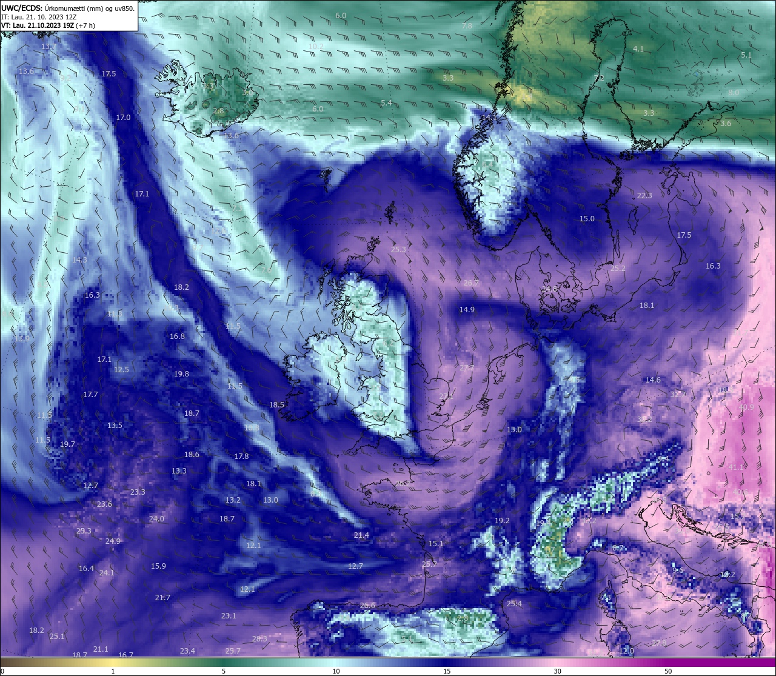Image resolution: width=776 pixels, height=676 pixels.
Task: Click the 26.7 value label
Action: pos(471,283)
